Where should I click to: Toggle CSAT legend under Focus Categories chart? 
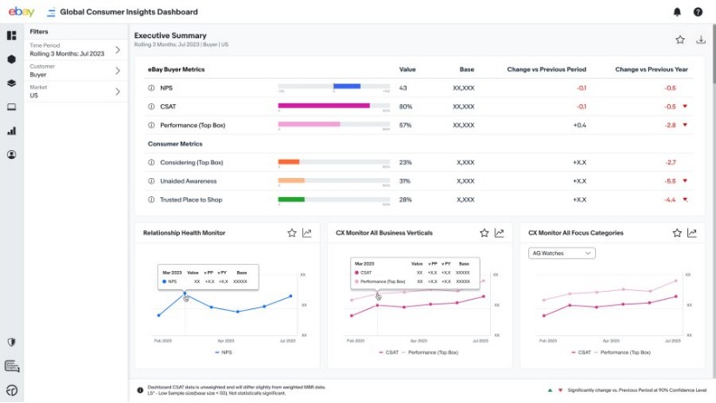(x=581, y=353)
